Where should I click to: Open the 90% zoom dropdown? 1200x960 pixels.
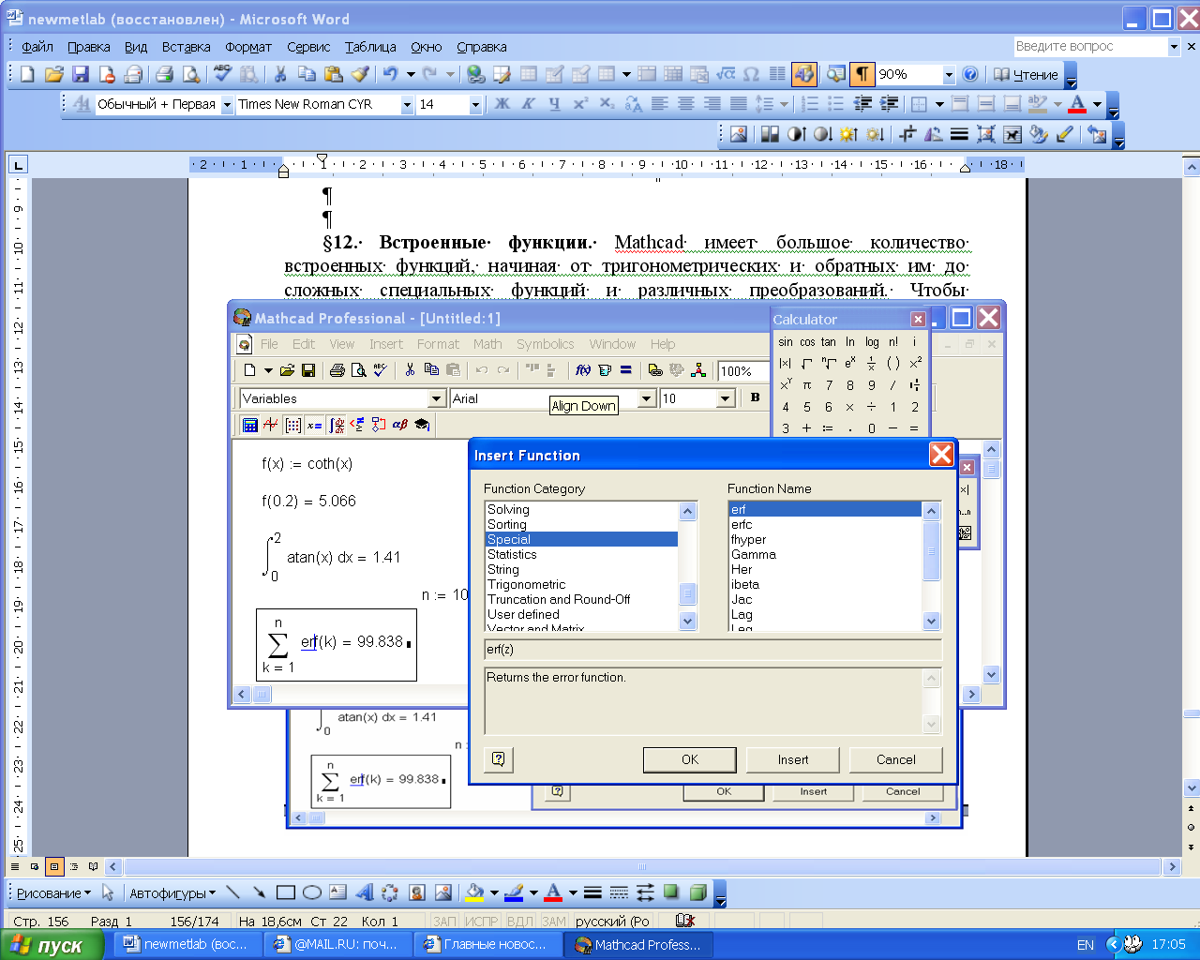pos(949,75)
